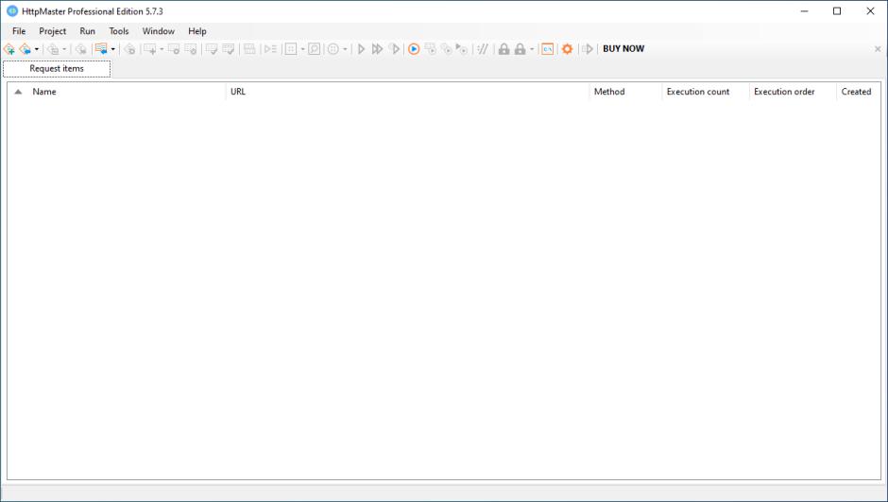
Task: Click the dotted square grid icon
Action: [x=291, y=49]
